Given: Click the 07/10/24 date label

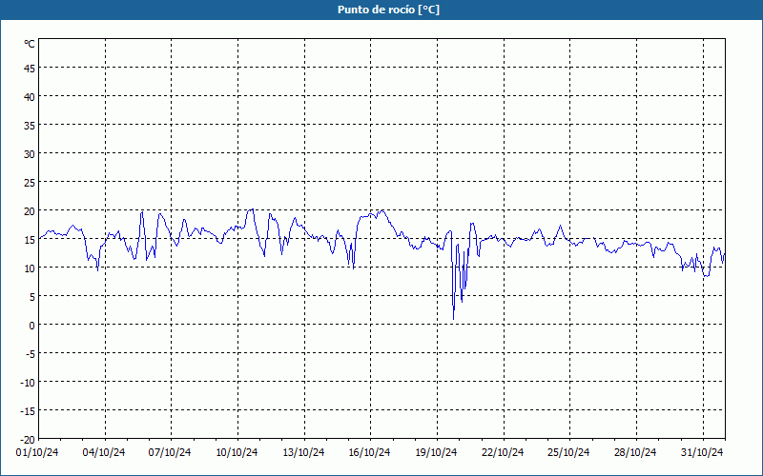Looking at the screenshot, I should pyautogui.click(x=170, y=453).
